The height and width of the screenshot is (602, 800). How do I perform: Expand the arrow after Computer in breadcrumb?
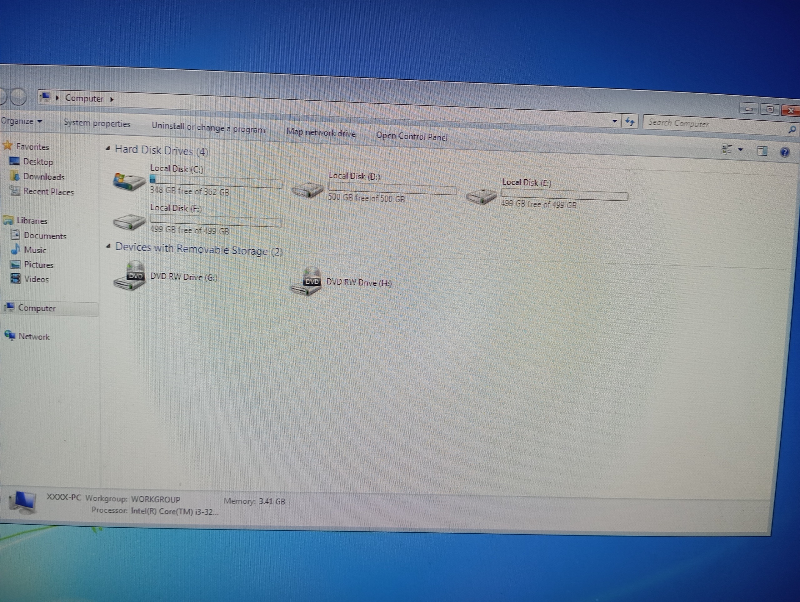click(x=112, y=99)
